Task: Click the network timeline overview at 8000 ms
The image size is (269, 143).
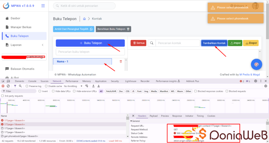Action: click(56, 106)
